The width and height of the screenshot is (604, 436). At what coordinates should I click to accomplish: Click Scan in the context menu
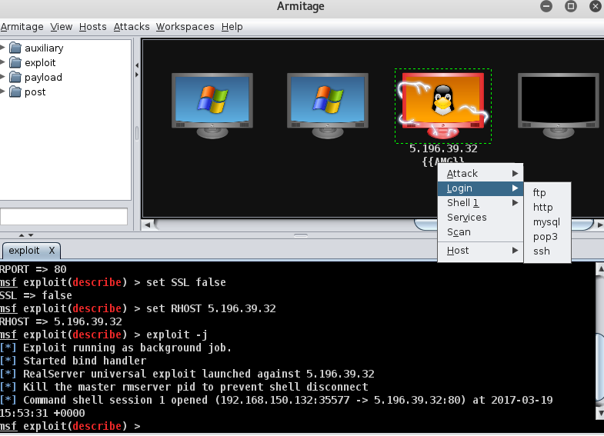[459, 232]
